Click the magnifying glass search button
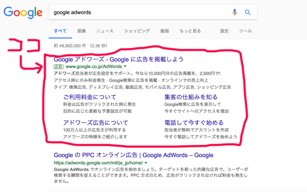The height and width of the screenshot is (192, 307). pos(248,13)
